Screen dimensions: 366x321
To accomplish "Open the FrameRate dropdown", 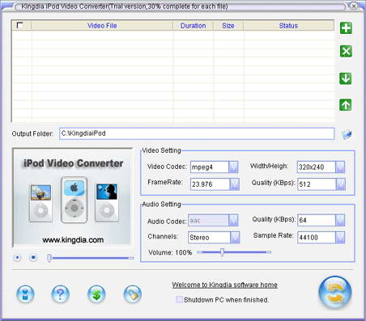I will pyautogui.click(x=234, y=184).
